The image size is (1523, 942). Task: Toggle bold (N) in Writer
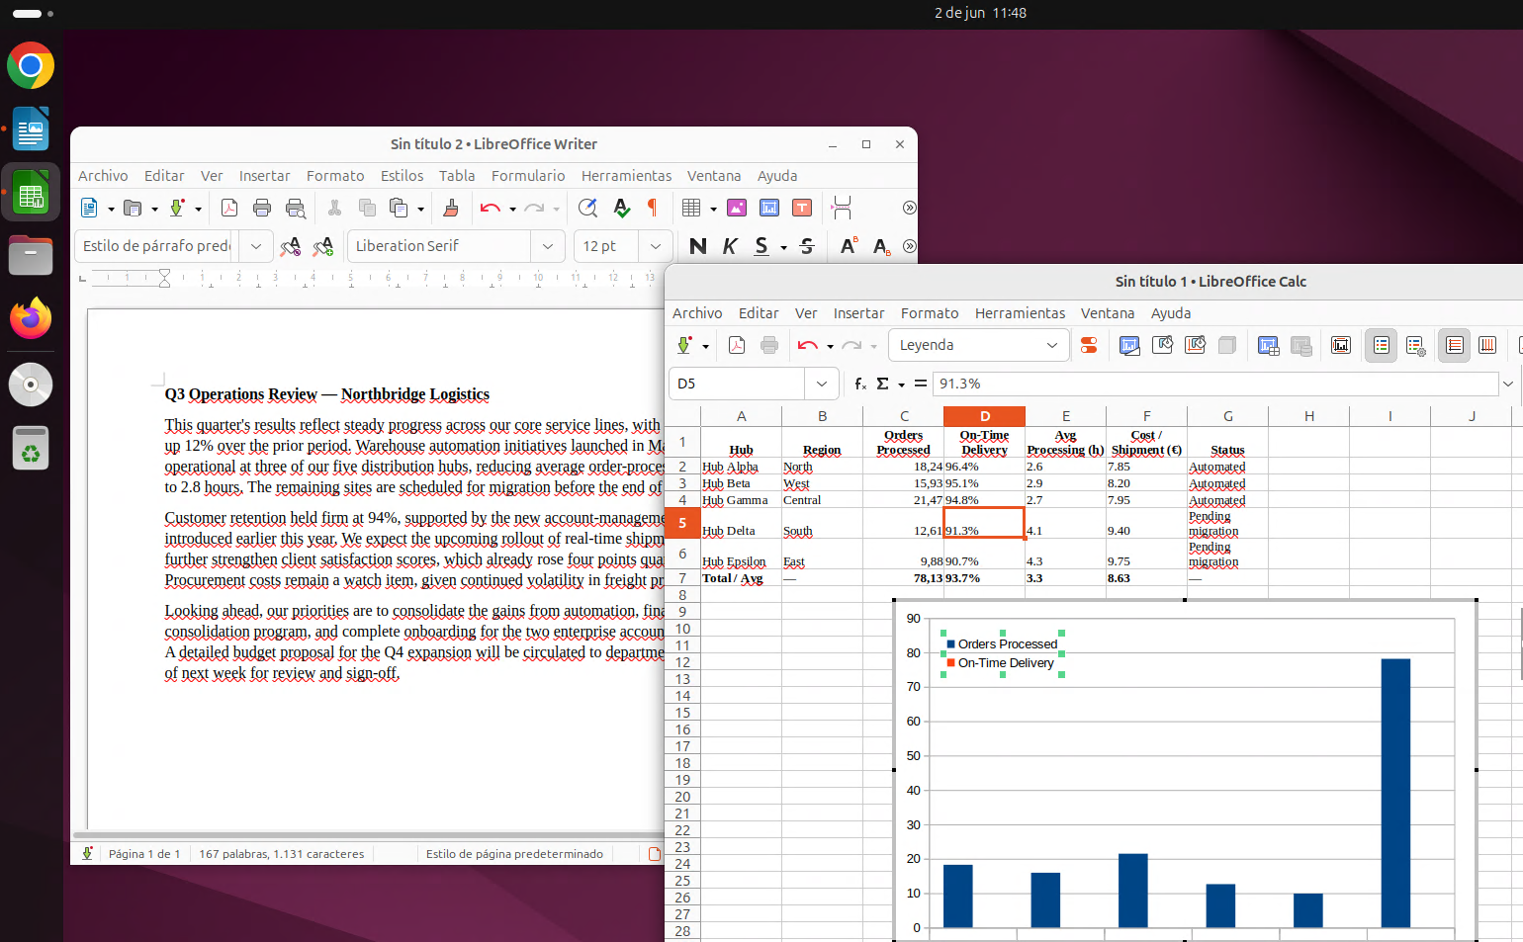click(698, 246)
